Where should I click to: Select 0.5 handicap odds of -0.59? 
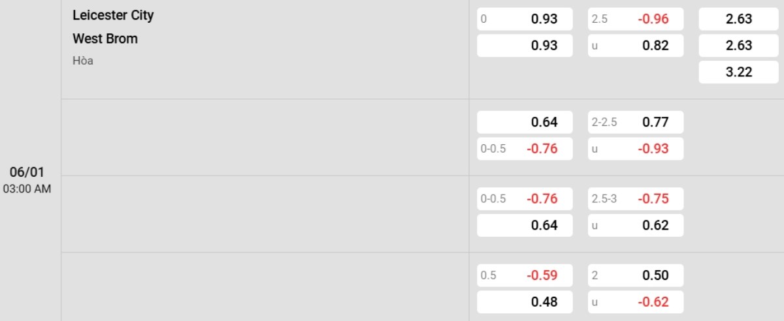coord(525,275)
